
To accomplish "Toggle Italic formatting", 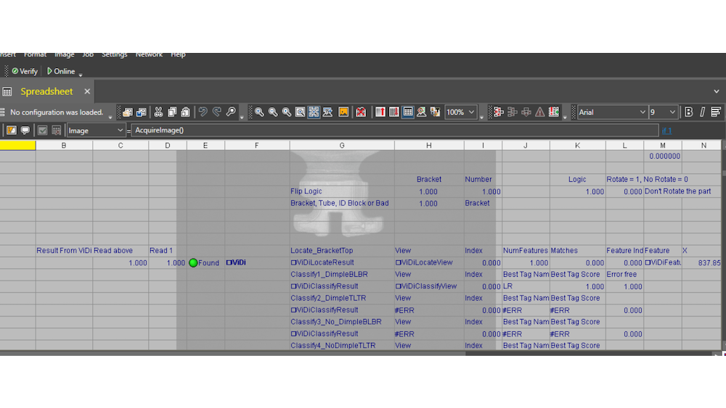I will (702, 112).
